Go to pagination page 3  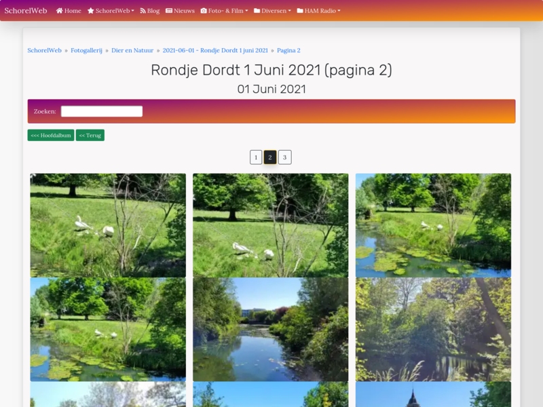point(284,157)
